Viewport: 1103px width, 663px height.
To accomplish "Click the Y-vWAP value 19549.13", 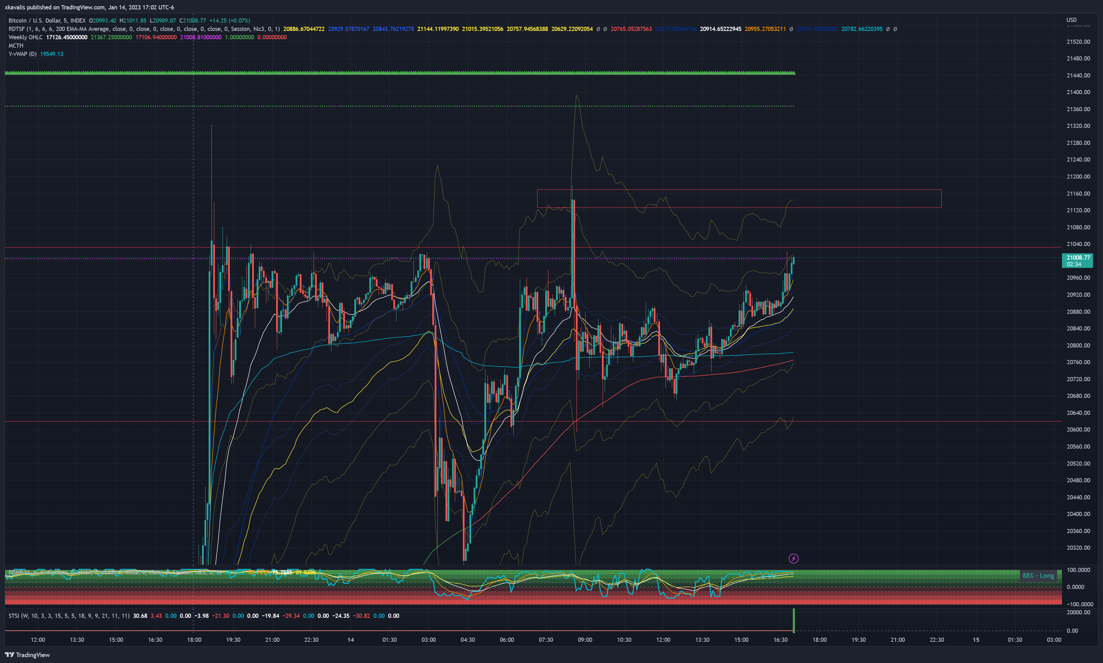I will [52, 54].
